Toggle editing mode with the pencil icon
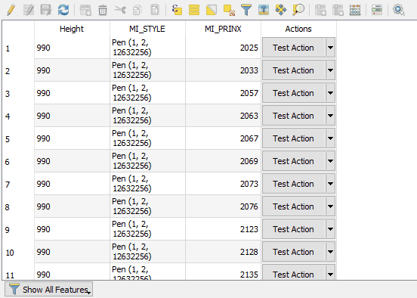 pyautogui.click(x=11, y=10)
